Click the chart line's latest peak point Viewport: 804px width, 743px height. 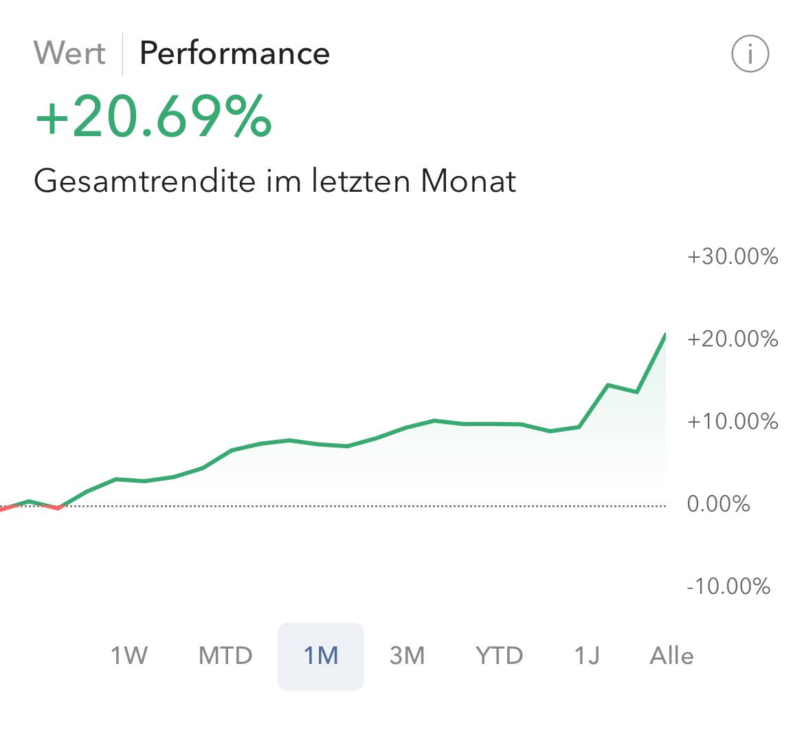click(x=665, y=335)
